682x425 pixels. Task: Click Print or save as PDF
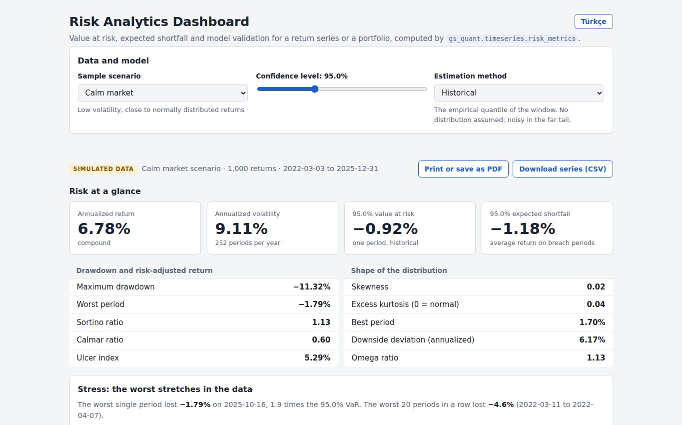point(463,169)
